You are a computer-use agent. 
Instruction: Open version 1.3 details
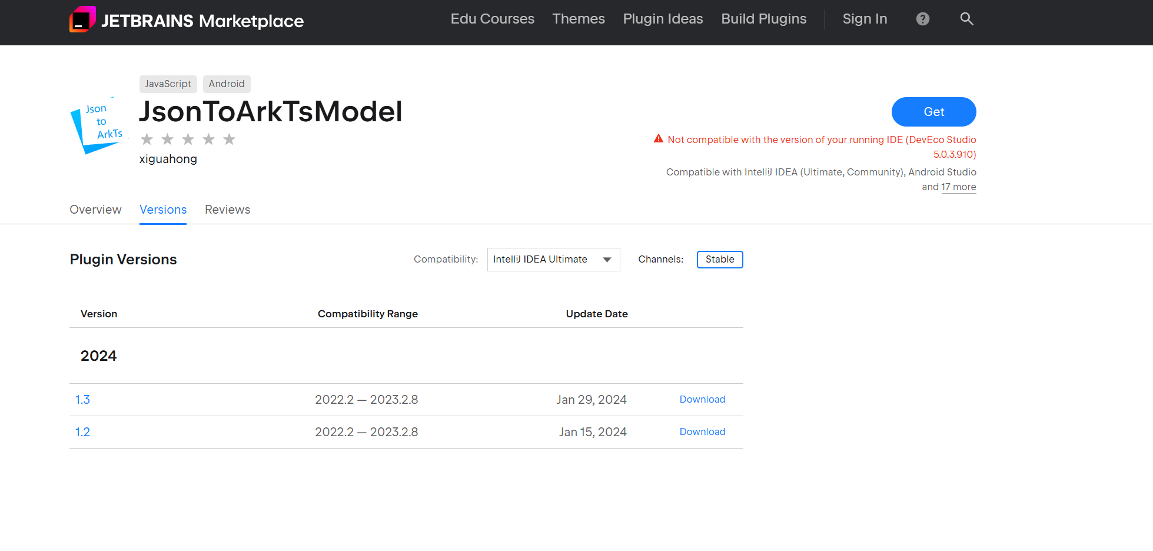(82, 400)
